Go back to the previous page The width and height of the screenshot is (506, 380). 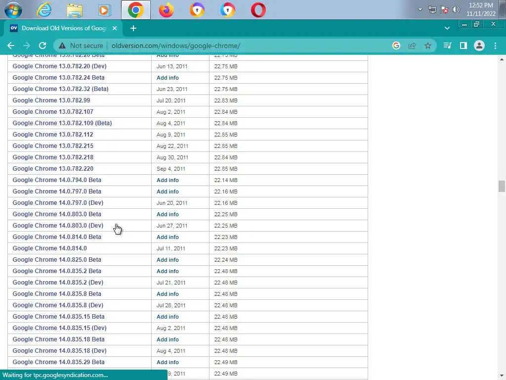coord(11,46)
